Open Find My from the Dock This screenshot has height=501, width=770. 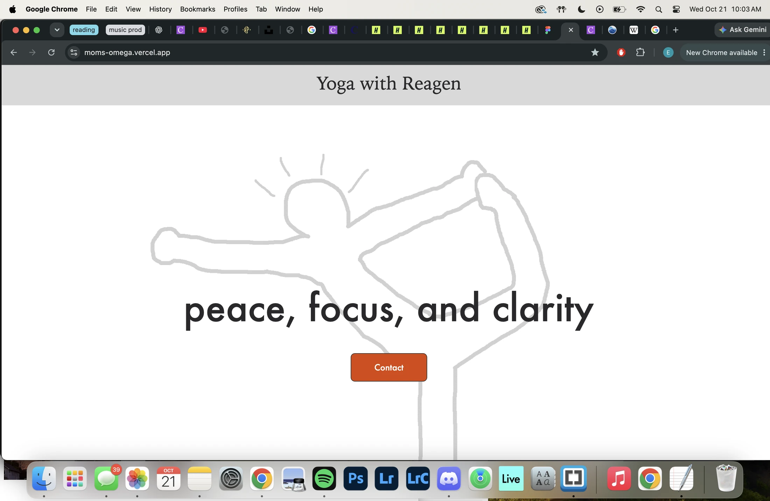coord(480,478)
